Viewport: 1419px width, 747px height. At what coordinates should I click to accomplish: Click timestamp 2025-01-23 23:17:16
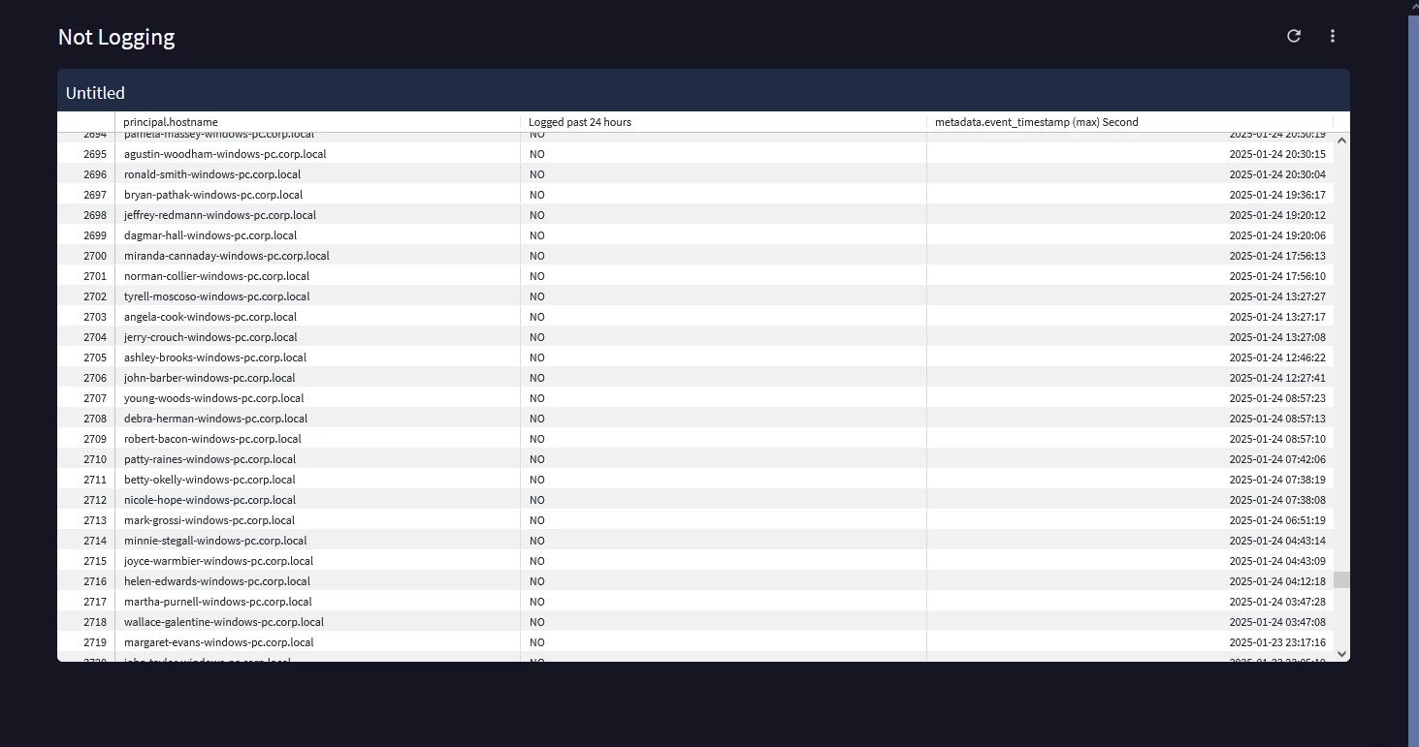tap(1277, 642)
